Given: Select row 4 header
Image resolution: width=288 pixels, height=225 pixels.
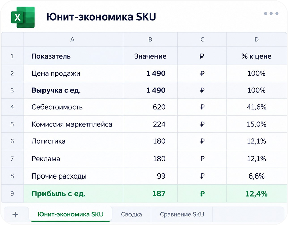Looking at the screenshot, I should tap(12, 107).
